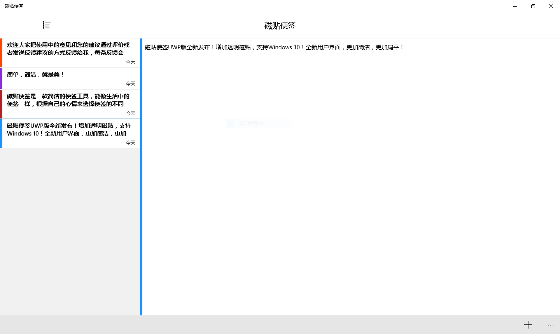
Task: Click 今天 date on the purple note
Action: [131, 83]
